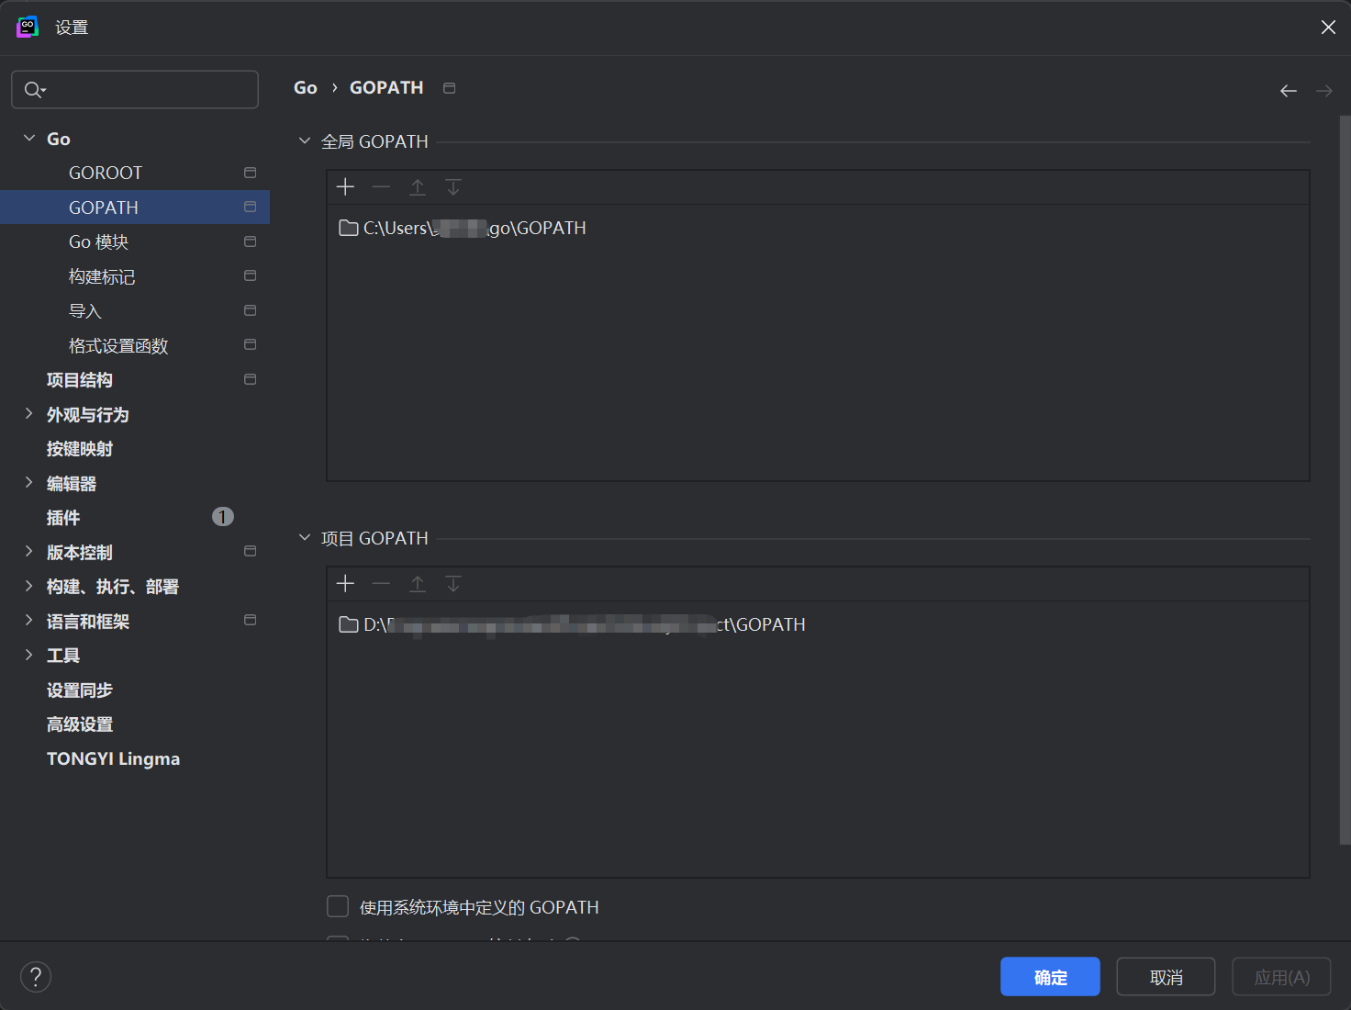Expand the 语言和框架 node
Image resolution: width=1351 pixels, height=1010 pixels.
(29, 621)
